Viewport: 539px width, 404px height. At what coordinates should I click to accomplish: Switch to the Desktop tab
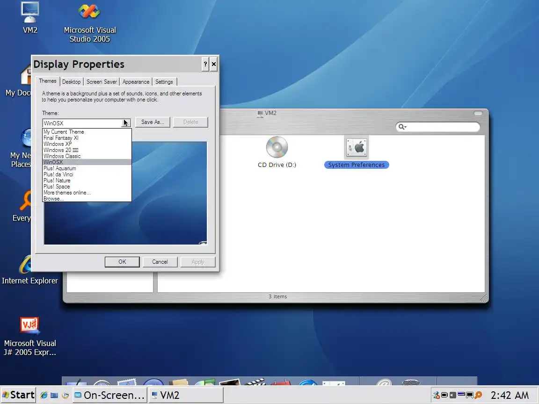(x=72, y=82)
